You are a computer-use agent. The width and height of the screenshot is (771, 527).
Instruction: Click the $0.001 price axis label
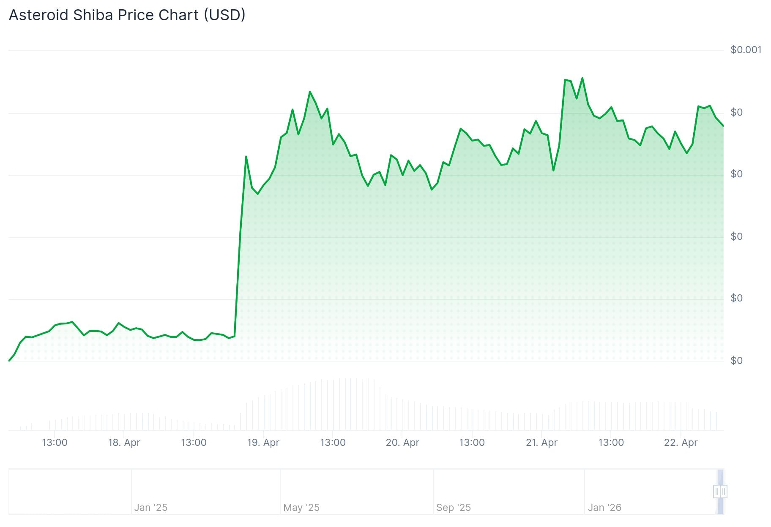pyautogui.click(x=746, y=50)
